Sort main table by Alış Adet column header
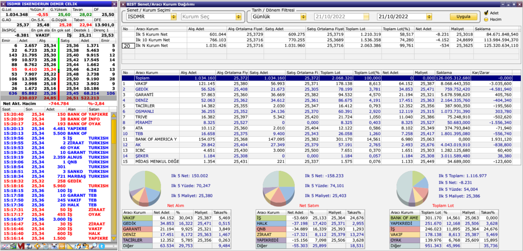 tap(197, 72)
